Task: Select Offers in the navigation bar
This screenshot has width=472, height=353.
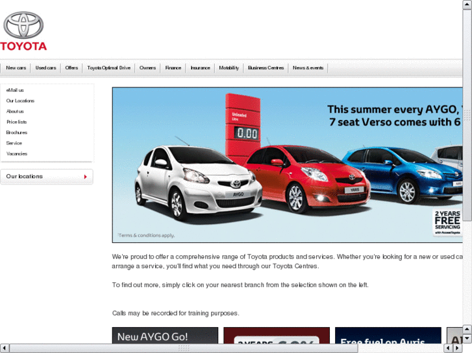Action: coord(71,68)
